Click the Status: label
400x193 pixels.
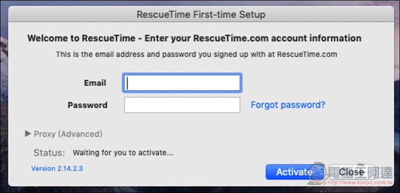[49, 153]
